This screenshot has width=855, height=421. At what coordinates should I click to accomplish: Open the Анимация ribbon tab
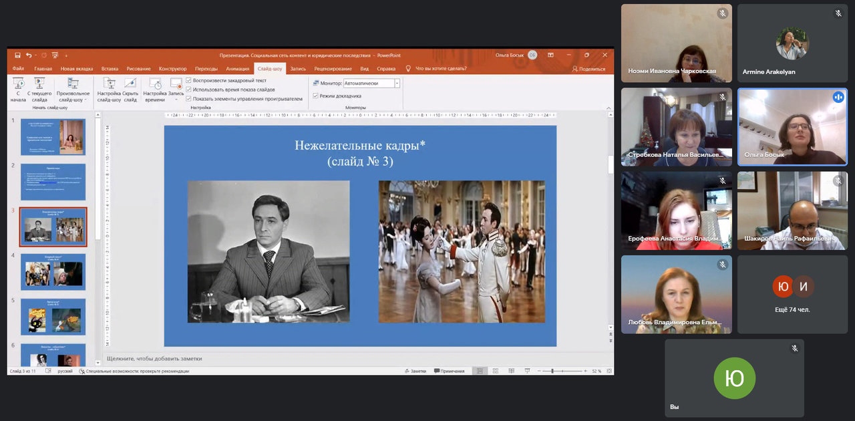tap(237, 69)
